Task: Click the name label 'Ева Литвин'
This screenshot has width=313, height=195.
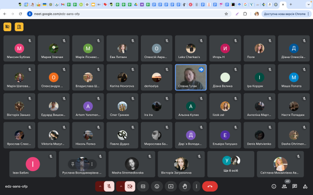Action: (x=118, y=57)
